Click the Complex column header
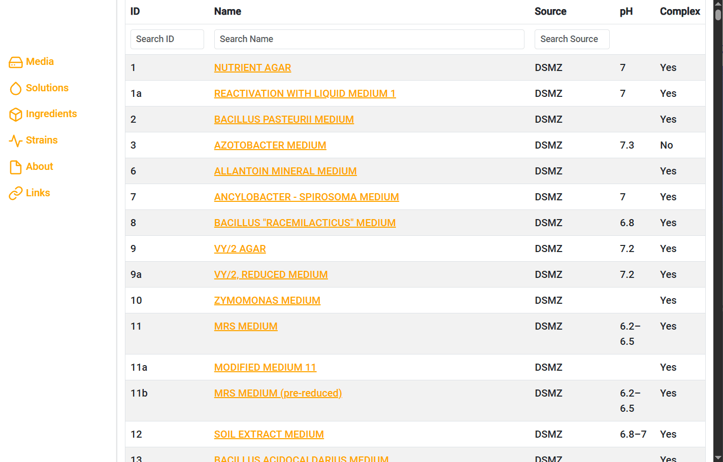723x462 pixels. tap(679, 11)
